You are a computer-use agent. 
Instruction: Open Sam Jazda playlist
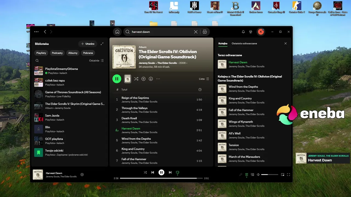click(69, 117)
